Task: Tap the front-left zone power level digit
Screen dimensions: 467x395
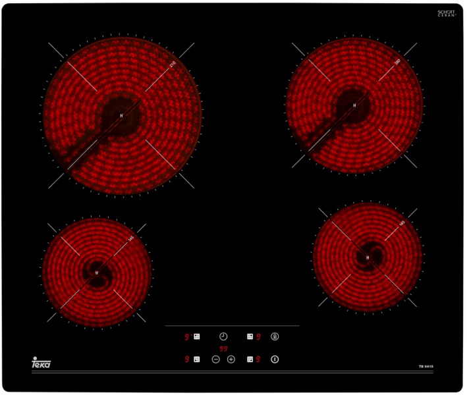Action: click(x=187, y=359)
